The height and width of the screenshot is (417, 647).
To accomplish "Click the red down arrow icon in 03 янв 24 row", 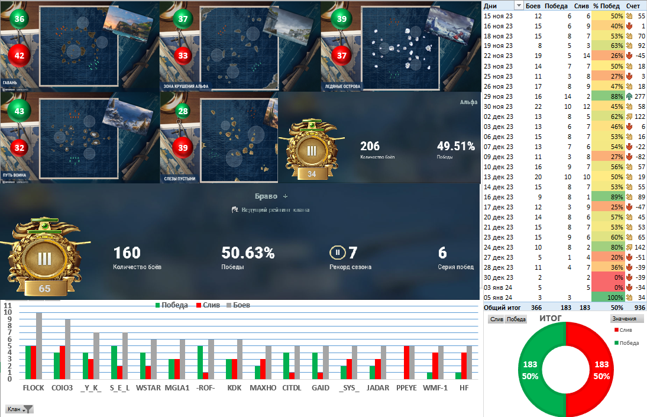I will [629, 287].
